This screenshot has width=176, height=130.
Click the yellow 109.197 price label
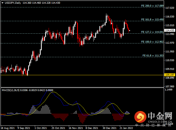point(170,75)
